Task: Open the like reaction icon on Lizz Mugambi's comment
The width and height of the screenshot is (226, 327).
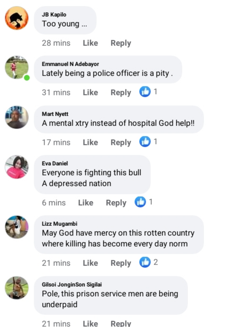Action: 145,262
